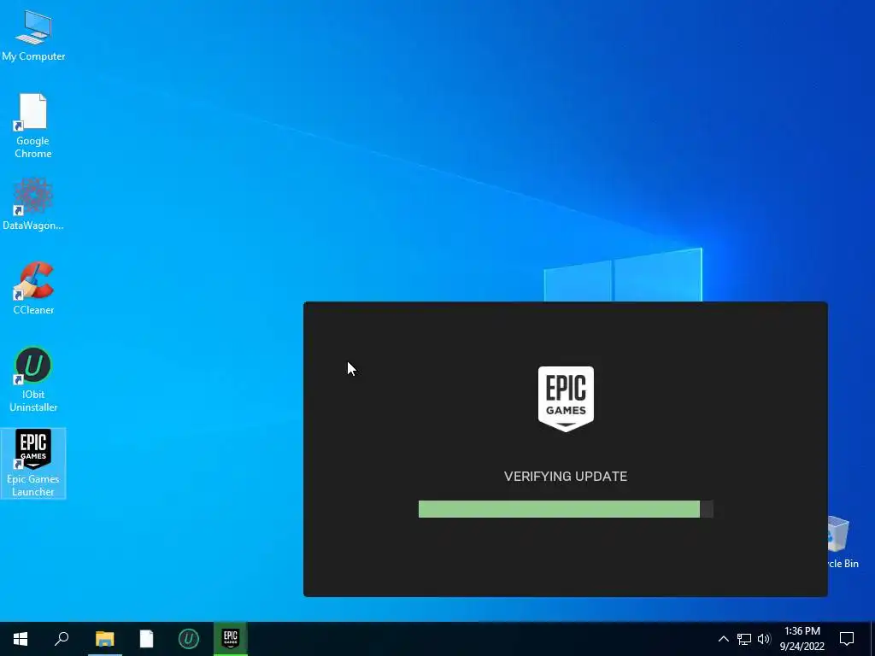875x656 pixels.
Task: Select the Recycle Bin desktop icon
Action: [x=843, y=542]
